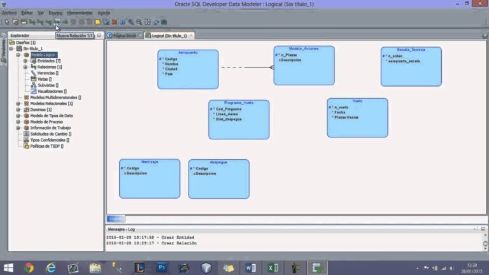Open the Herramientas menu

pyautogui.click(x=80, y=13)
